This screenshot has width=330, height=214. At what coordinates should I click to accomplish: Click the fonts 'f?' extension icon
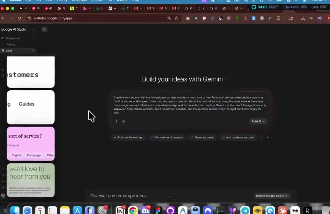click(270, 18)
